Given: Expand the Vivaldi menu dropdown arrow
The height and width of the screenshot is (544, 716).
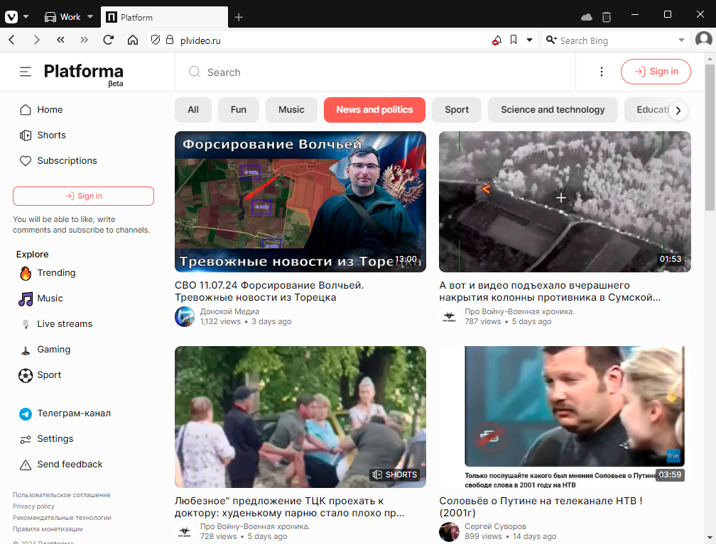Looking at the screenshot, I should tap(26, 17).
